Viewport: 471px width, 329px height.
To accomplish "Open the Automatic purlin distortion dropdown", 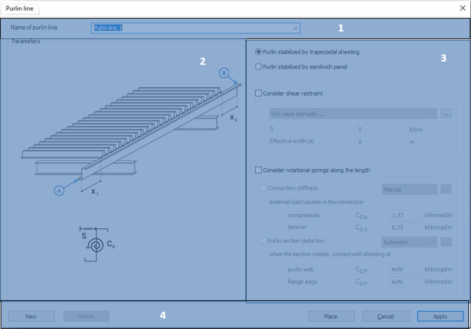I will [409, 242].
